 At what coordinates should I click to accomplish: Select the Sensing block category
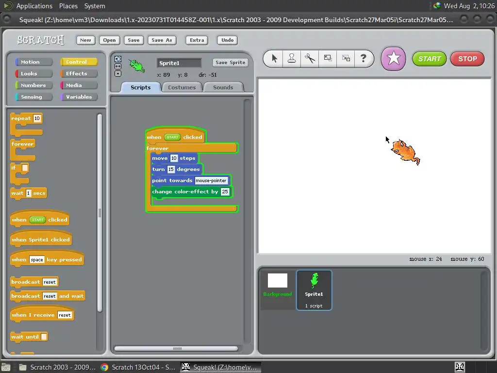pyautogui.click(x=33, y=97)
